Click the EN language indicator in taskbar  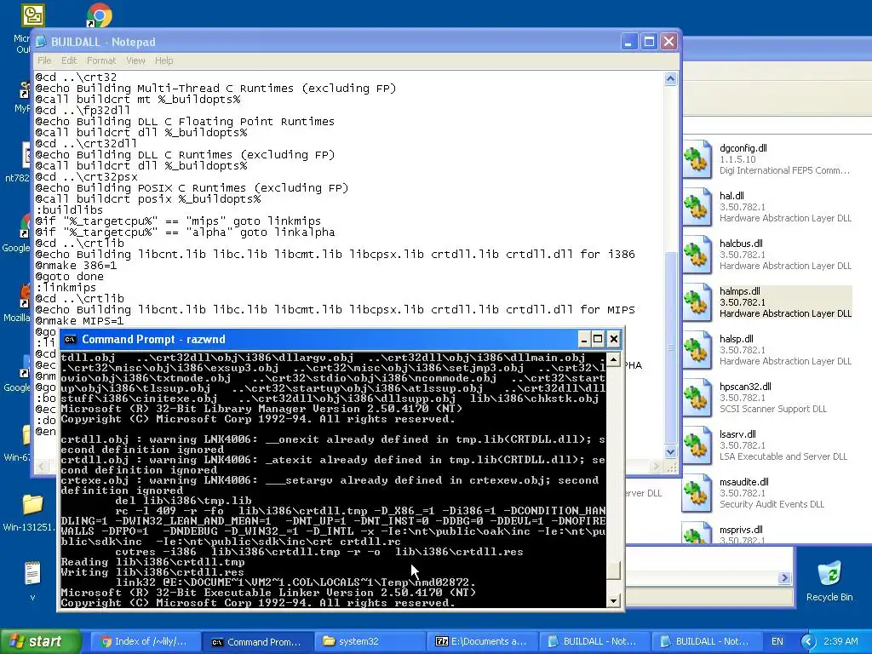coord(777,641)
